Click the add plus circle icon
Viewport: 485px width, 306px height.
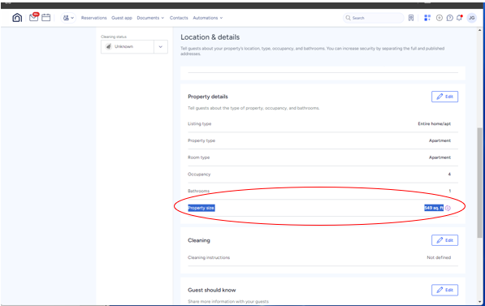pos(440,18)
